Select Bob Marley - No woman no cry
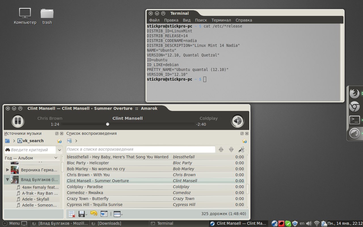The image size is (363, 227). pos(155,169)
